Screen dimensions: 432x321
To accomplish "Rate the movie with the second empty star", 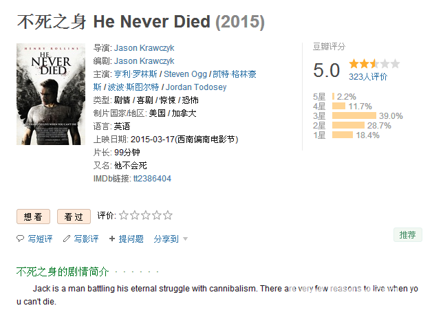I will 135,215.
